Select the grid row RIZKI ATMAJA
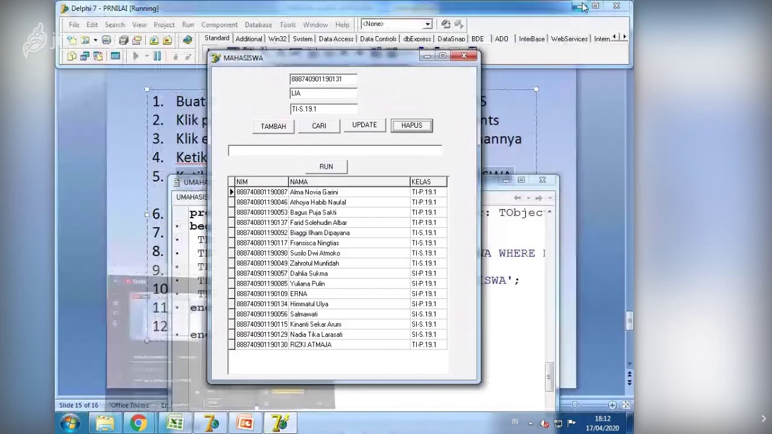The image size is (772, 434). (338, 345)
